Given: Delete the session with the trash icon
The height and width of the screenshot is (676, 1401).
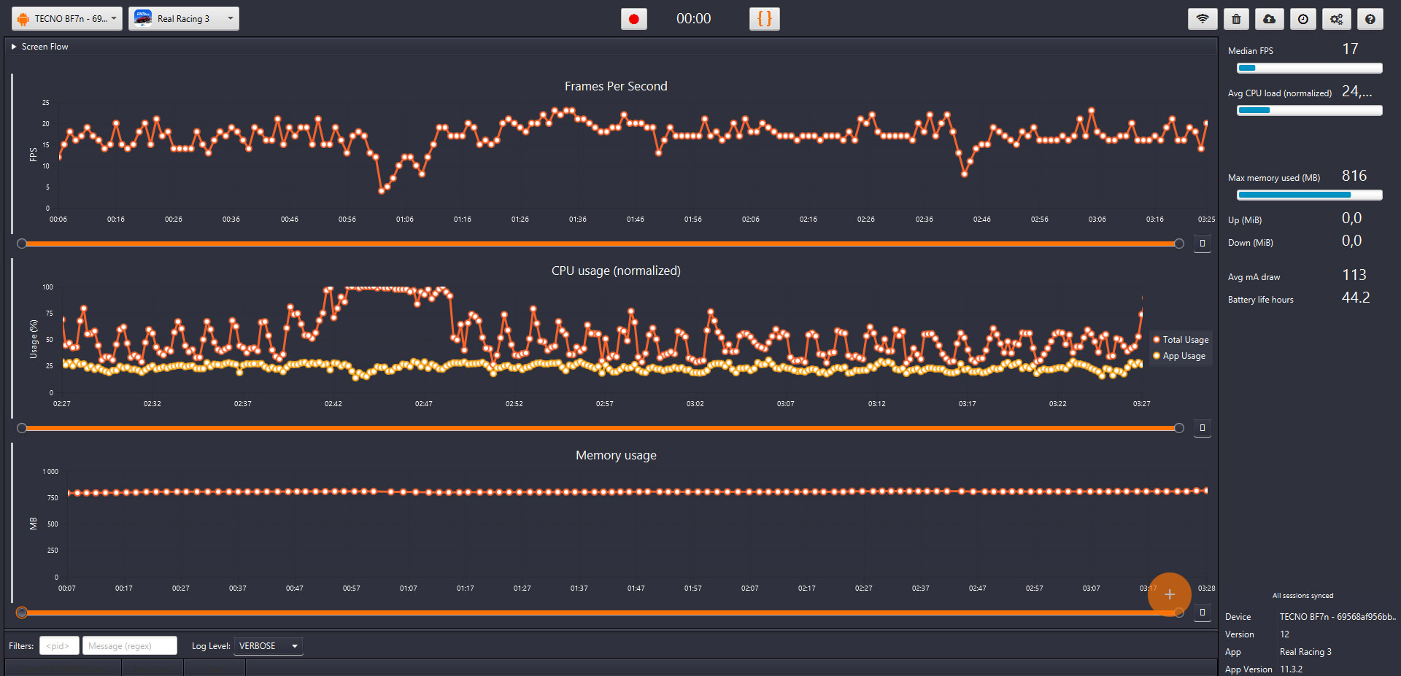Looking at the screenshot, I should point(1236,19).
